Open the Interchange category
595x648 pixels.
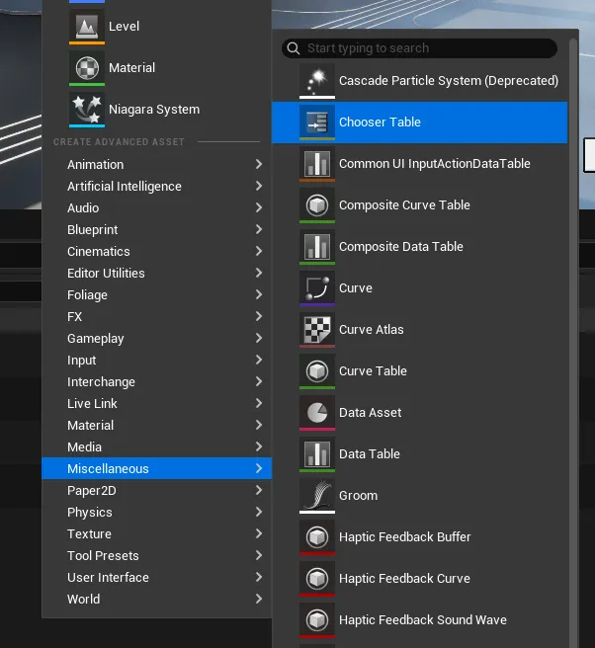[x=157, y=381]
